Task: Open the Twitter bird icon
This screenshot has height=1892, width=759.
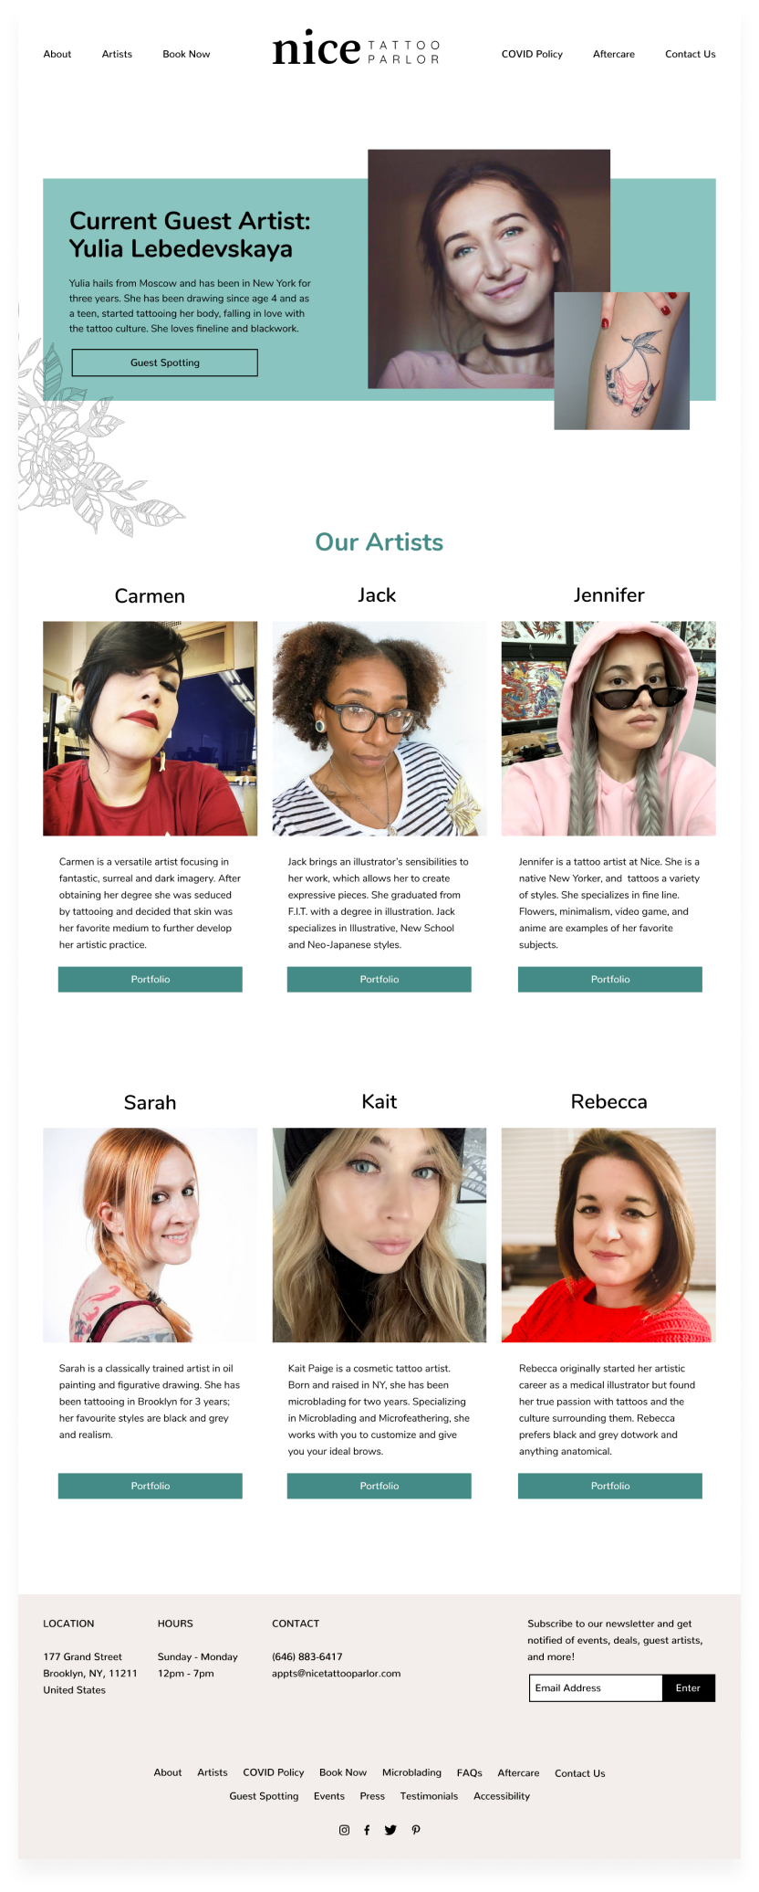Action: pyautogui.click(x=390, y=1830)
